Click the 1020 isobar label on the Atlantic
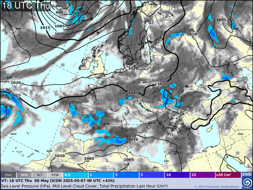The image size is (253, 190). pyautogui.click(x=16, y=83)
